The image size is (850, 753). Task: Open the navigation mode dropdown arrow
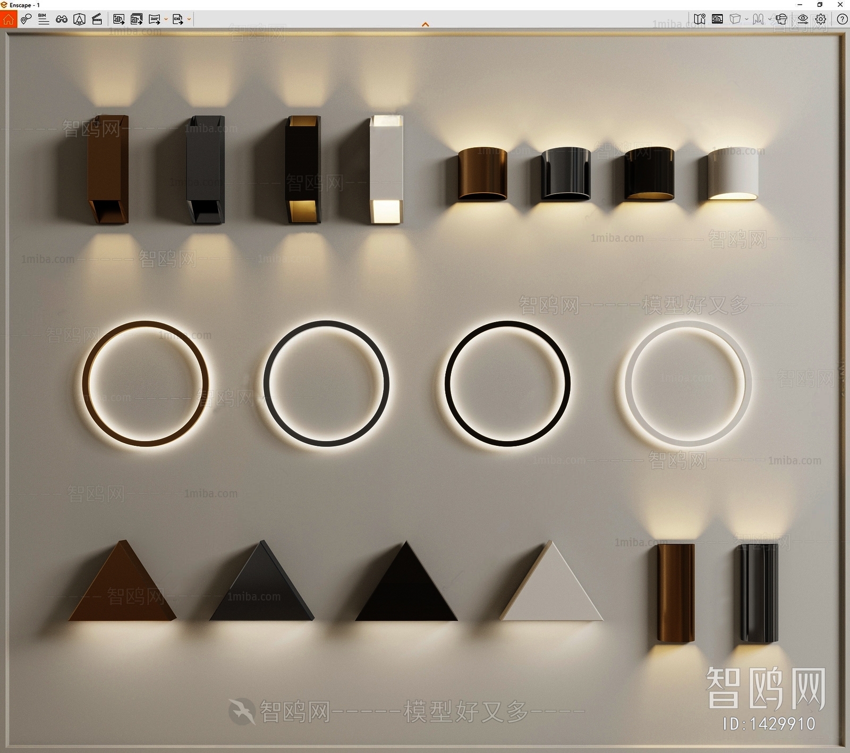coord(770,20)
